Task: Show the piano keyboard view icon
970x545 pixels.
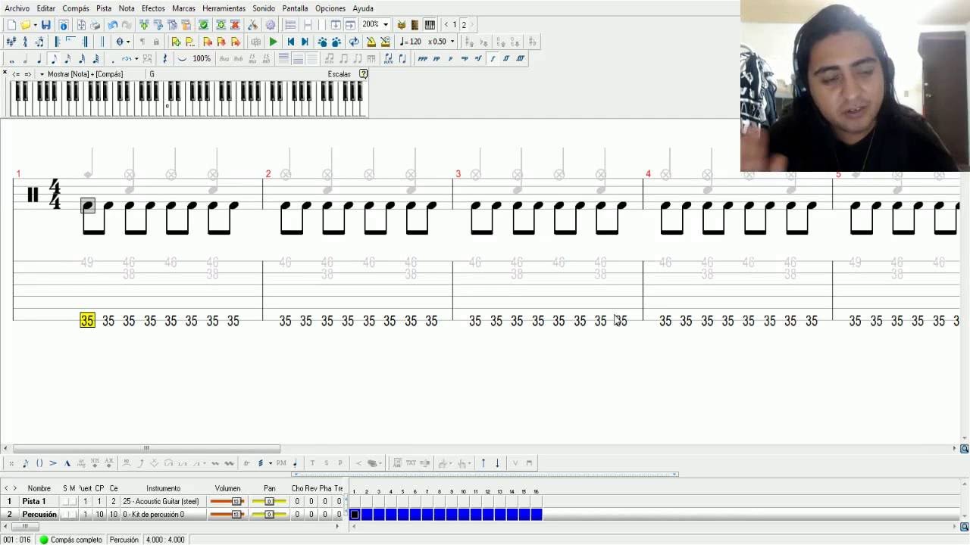Action: tap(430, 25)
